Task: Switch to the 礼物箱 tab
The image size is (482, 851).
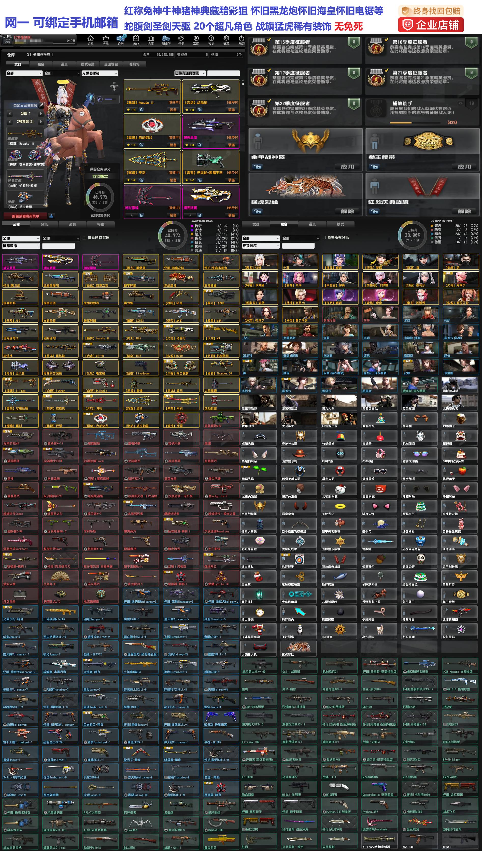Action: [x=134, y=64]
